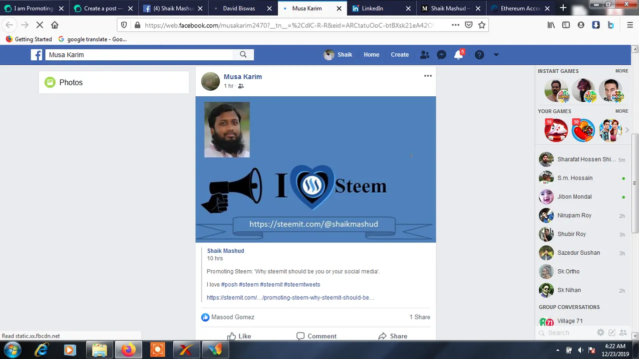Open Shaik profile in Facebook header

pyautogui.click(x=338, y=55)
